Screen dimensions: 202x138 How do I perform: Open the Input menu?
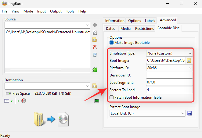click(41, 11)
